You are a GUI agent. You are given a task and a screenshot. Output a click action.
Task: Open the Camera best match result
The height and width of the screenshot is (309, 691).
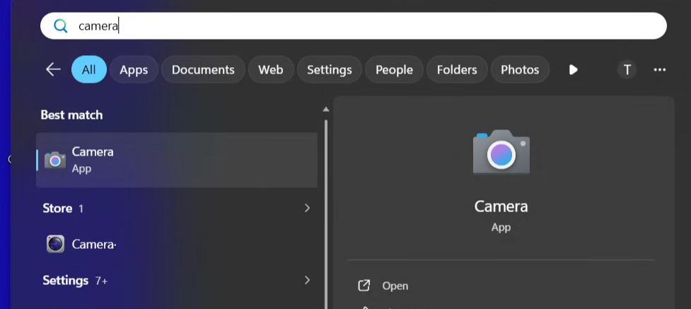coord(177,160)
